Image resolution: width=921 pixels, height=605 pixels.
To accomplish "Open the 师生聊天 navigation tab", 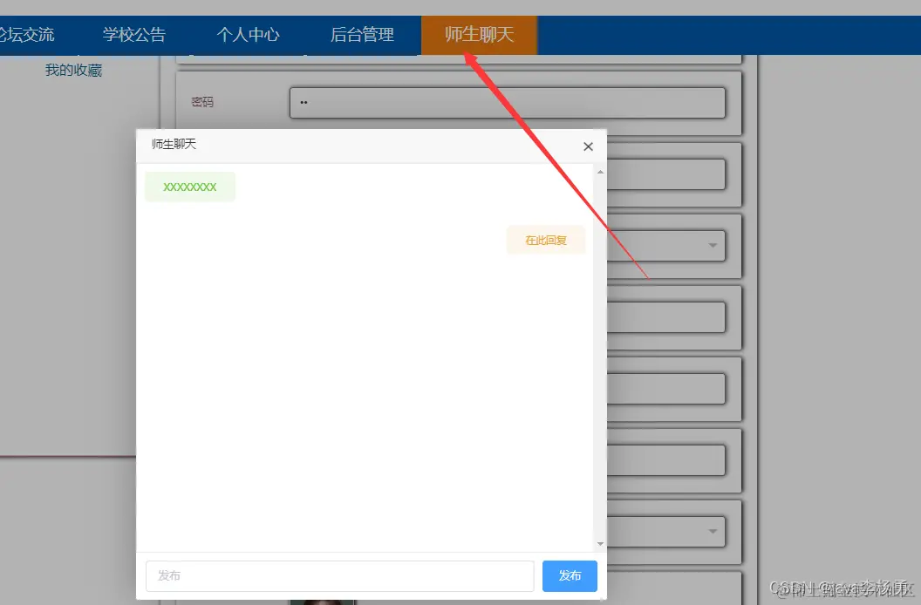I will (x=480, y=35).
